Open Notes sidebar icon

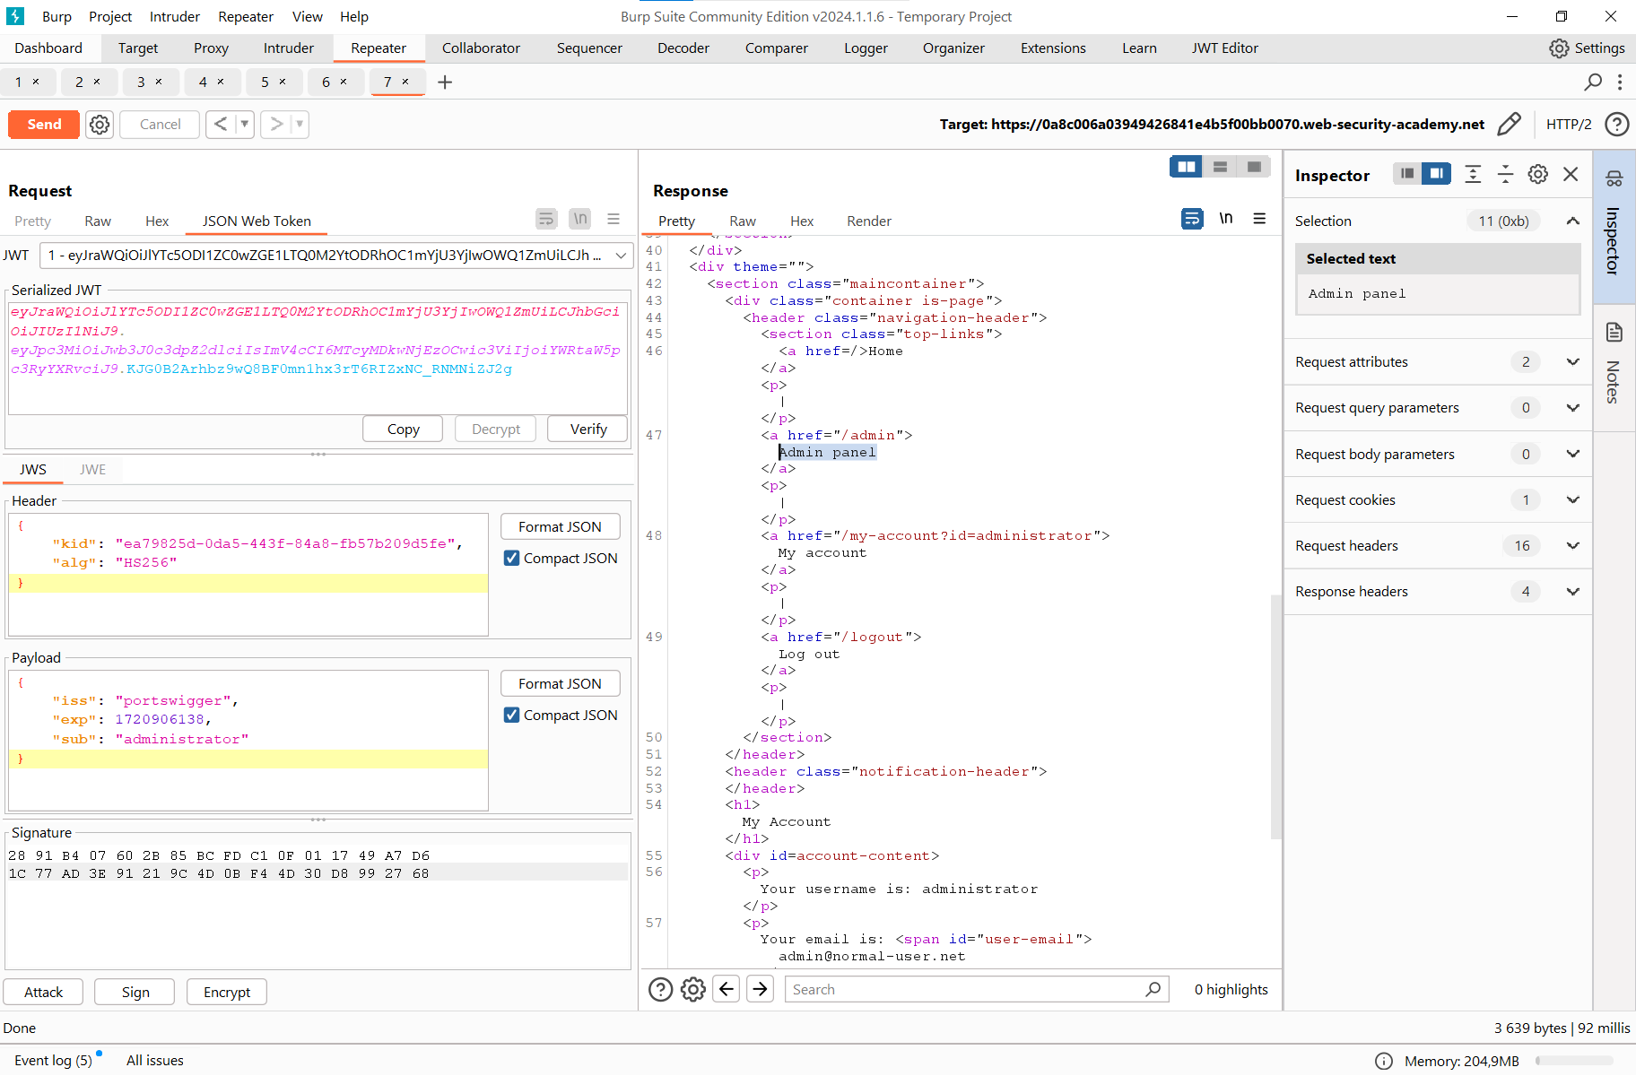(1614, 333)
